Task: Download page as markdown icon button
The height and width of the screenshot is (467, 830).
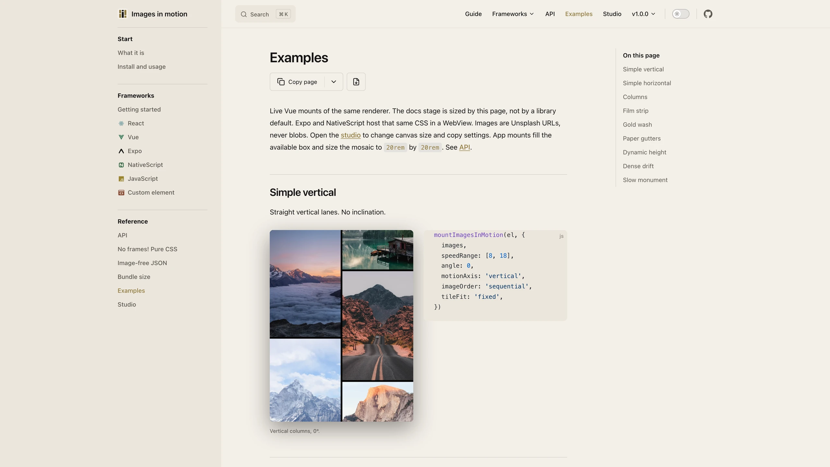Action: tap(356, 82)
